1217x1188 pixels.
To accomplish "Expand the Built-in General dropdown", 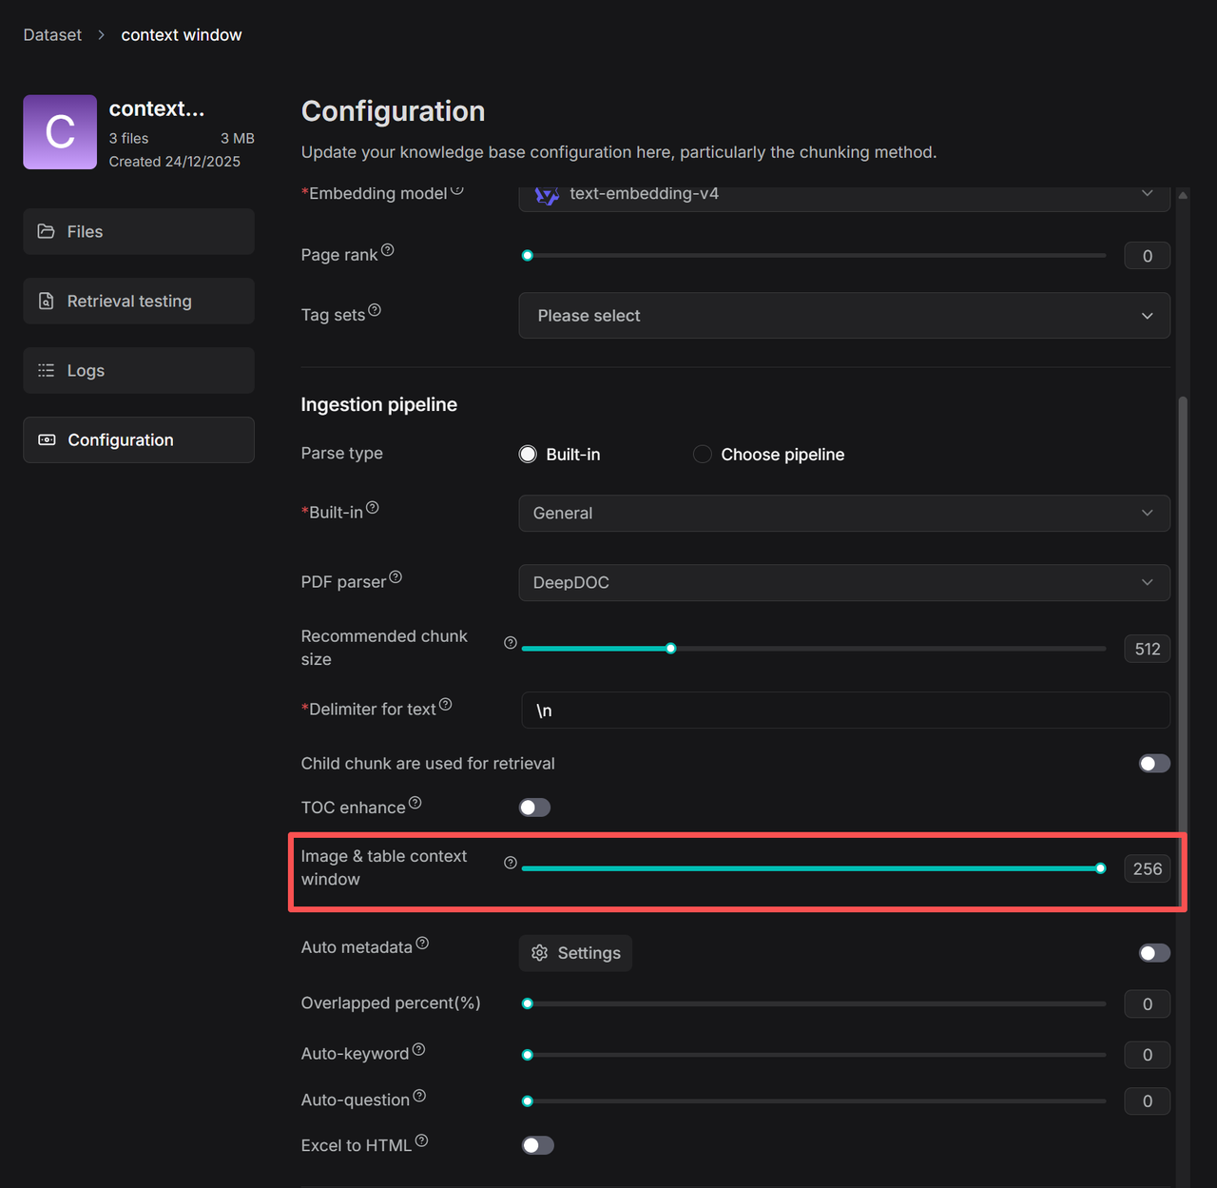I will pos(843,514).
